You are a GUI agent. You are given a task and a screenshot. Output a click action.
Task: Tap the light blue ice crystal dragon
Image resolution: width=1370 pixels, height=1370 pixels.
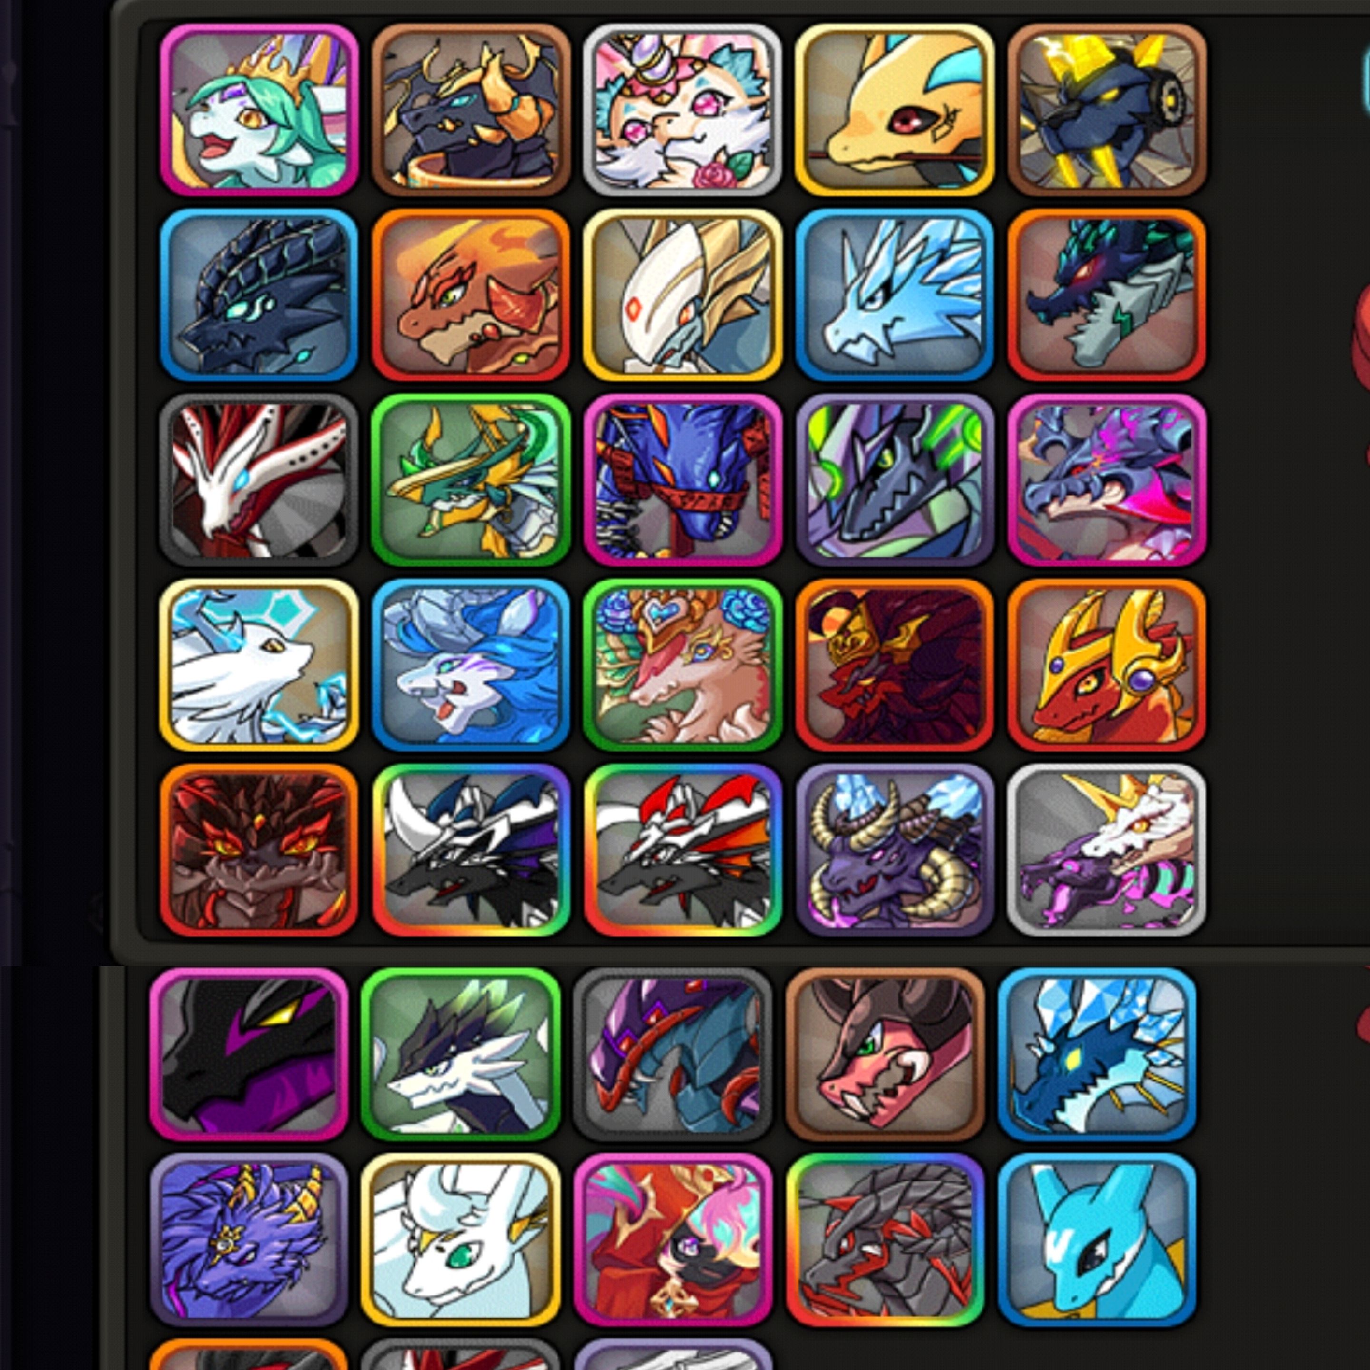point(894,295)
